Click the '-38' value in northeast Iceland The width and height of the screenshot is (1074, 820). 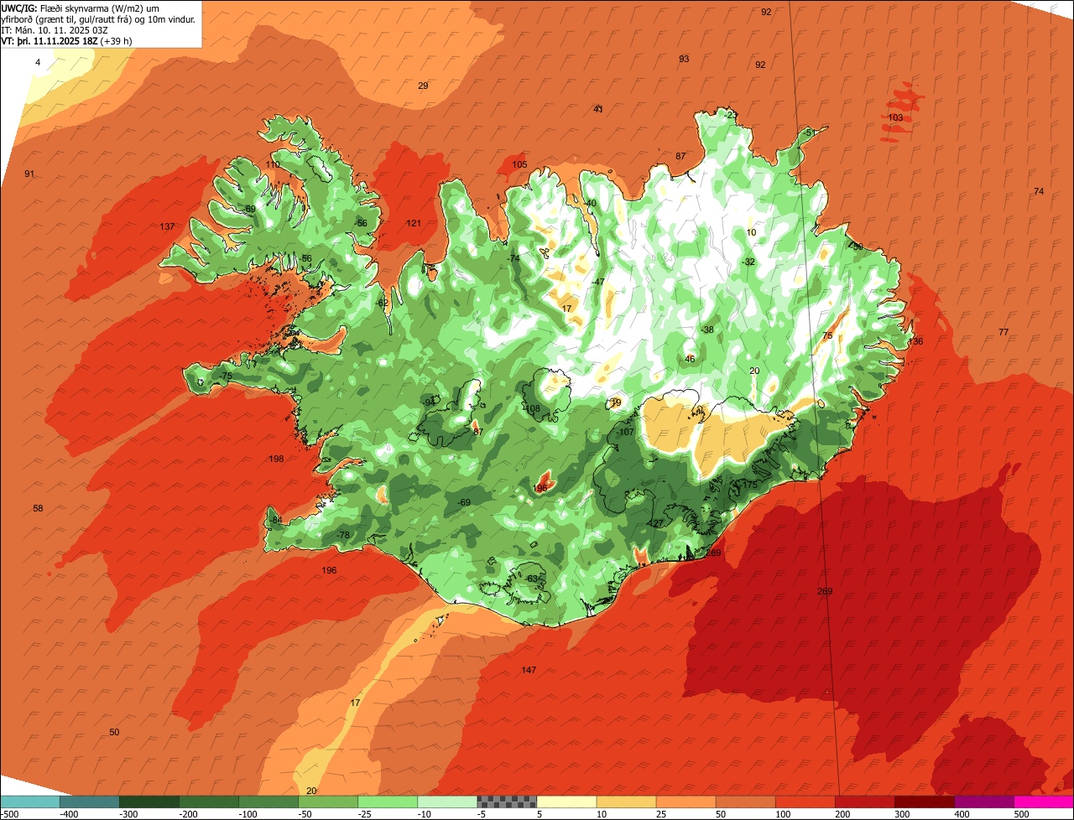(x=707, y=330)
